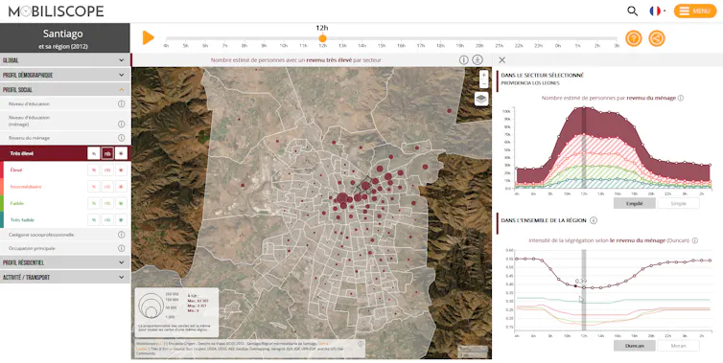
Task: Open info icon for segregation Duncan chart
Action: click(695, 240)
